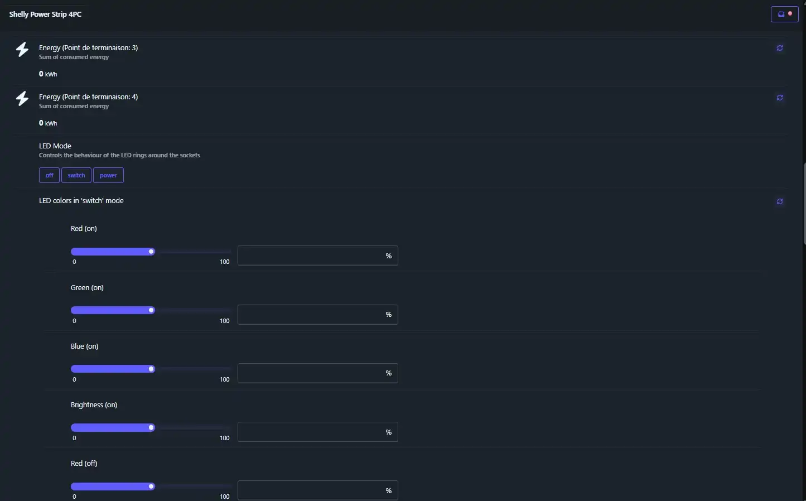The width and height of the screenshot is (806, 501).
Task: Set LED Mode to off
Action: click(x=49, y=175)
